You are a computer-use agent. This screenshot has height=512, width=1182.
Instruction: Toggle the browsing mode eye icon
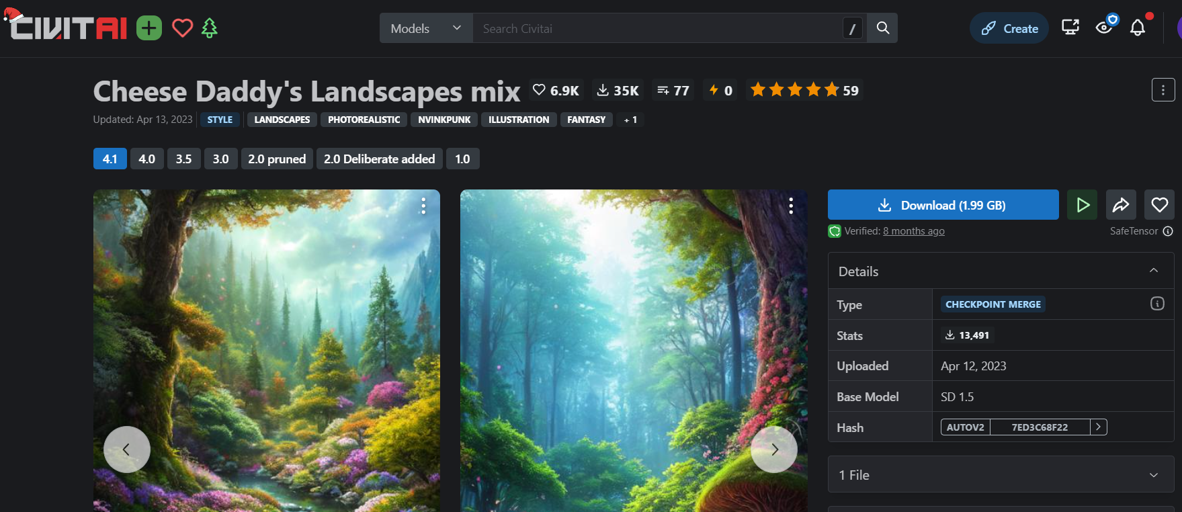point(1104,28)
